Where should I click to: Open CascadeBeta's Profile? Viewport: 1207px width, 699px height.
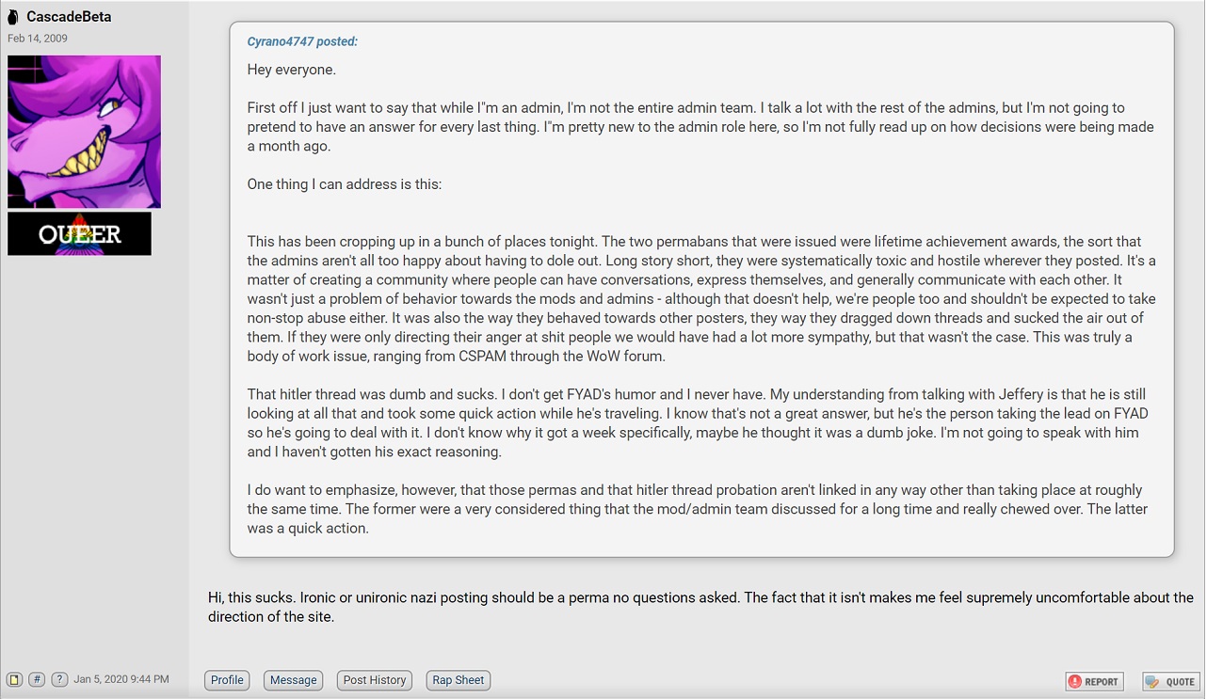click(x=227, y=680)
